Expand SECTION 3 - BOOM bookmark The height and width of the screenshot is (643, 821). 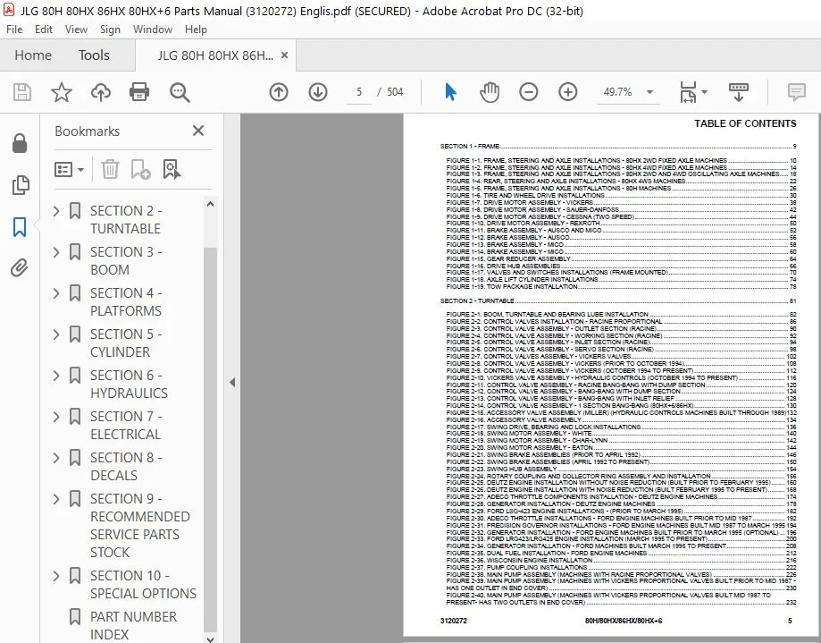coord(56,252)
